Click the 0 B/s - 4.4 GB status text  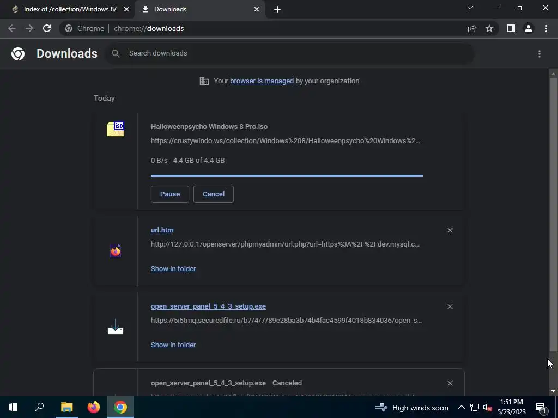[x=187, y=161]
